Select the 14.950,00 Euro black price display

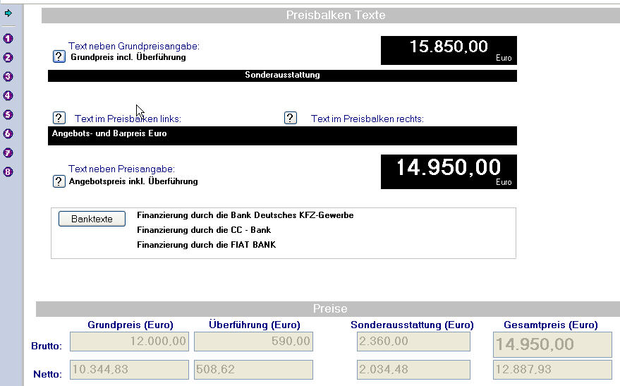pos(449,171)
